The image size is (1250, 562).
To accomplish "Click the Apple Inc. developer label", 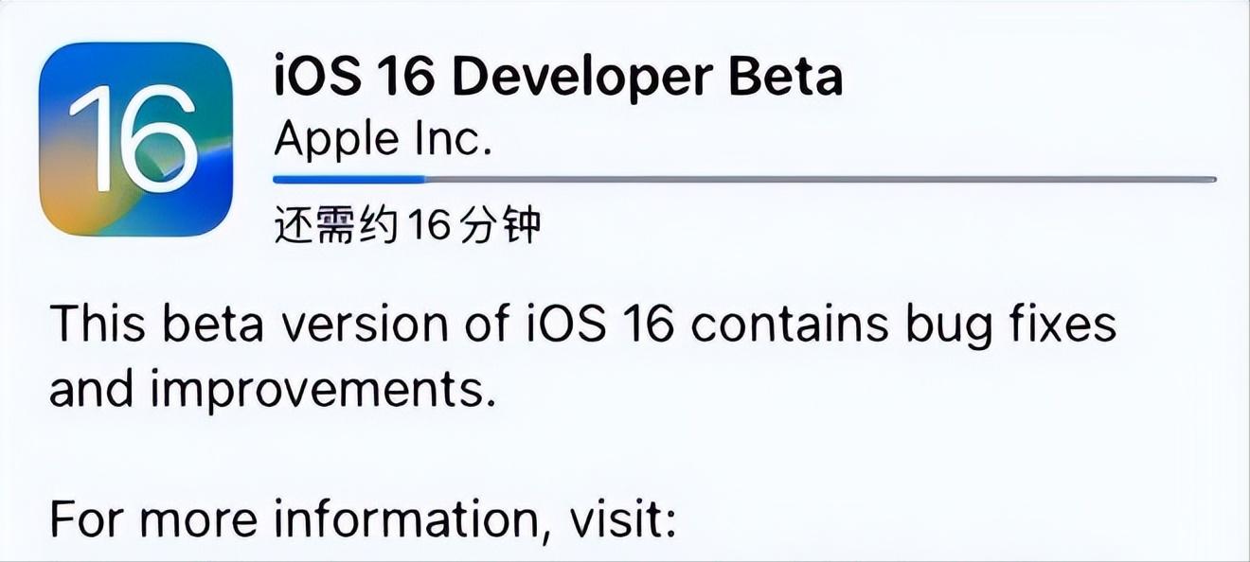I will click(384, 139).
